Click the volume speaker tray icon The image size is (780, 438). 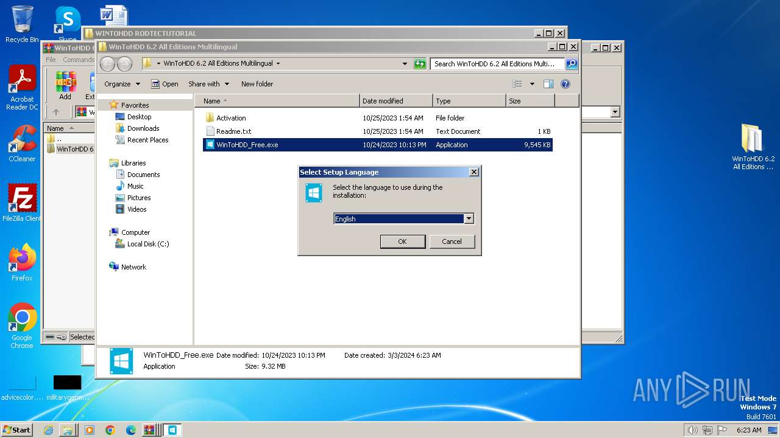[692, 430]
